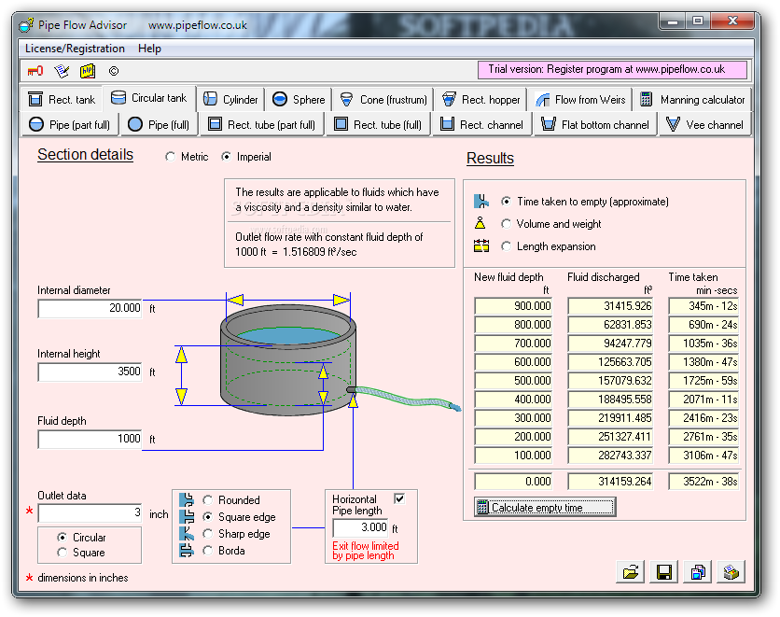780x617 pixels.
Task: Switch to Pipe (part full) tab
Action: [x=70, y=124]
